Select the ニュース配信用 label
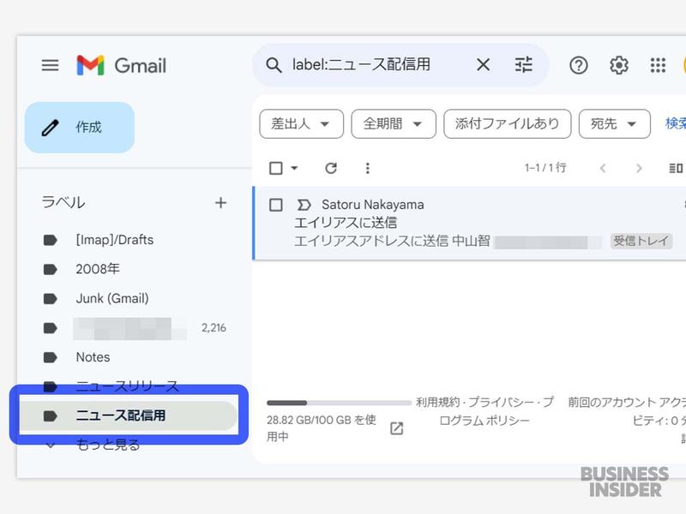This screenshot has height=514, width=686. point(129,415)
